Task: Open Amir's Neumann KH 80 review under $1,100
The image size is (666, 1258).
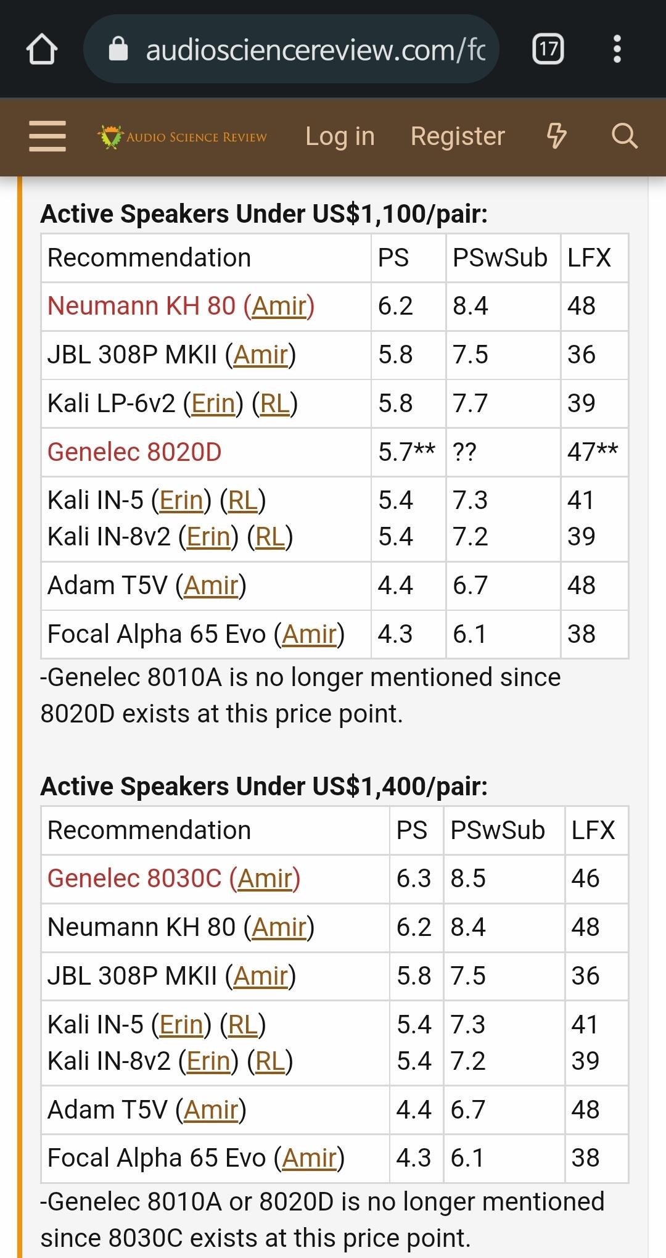Action: (279, 306)
